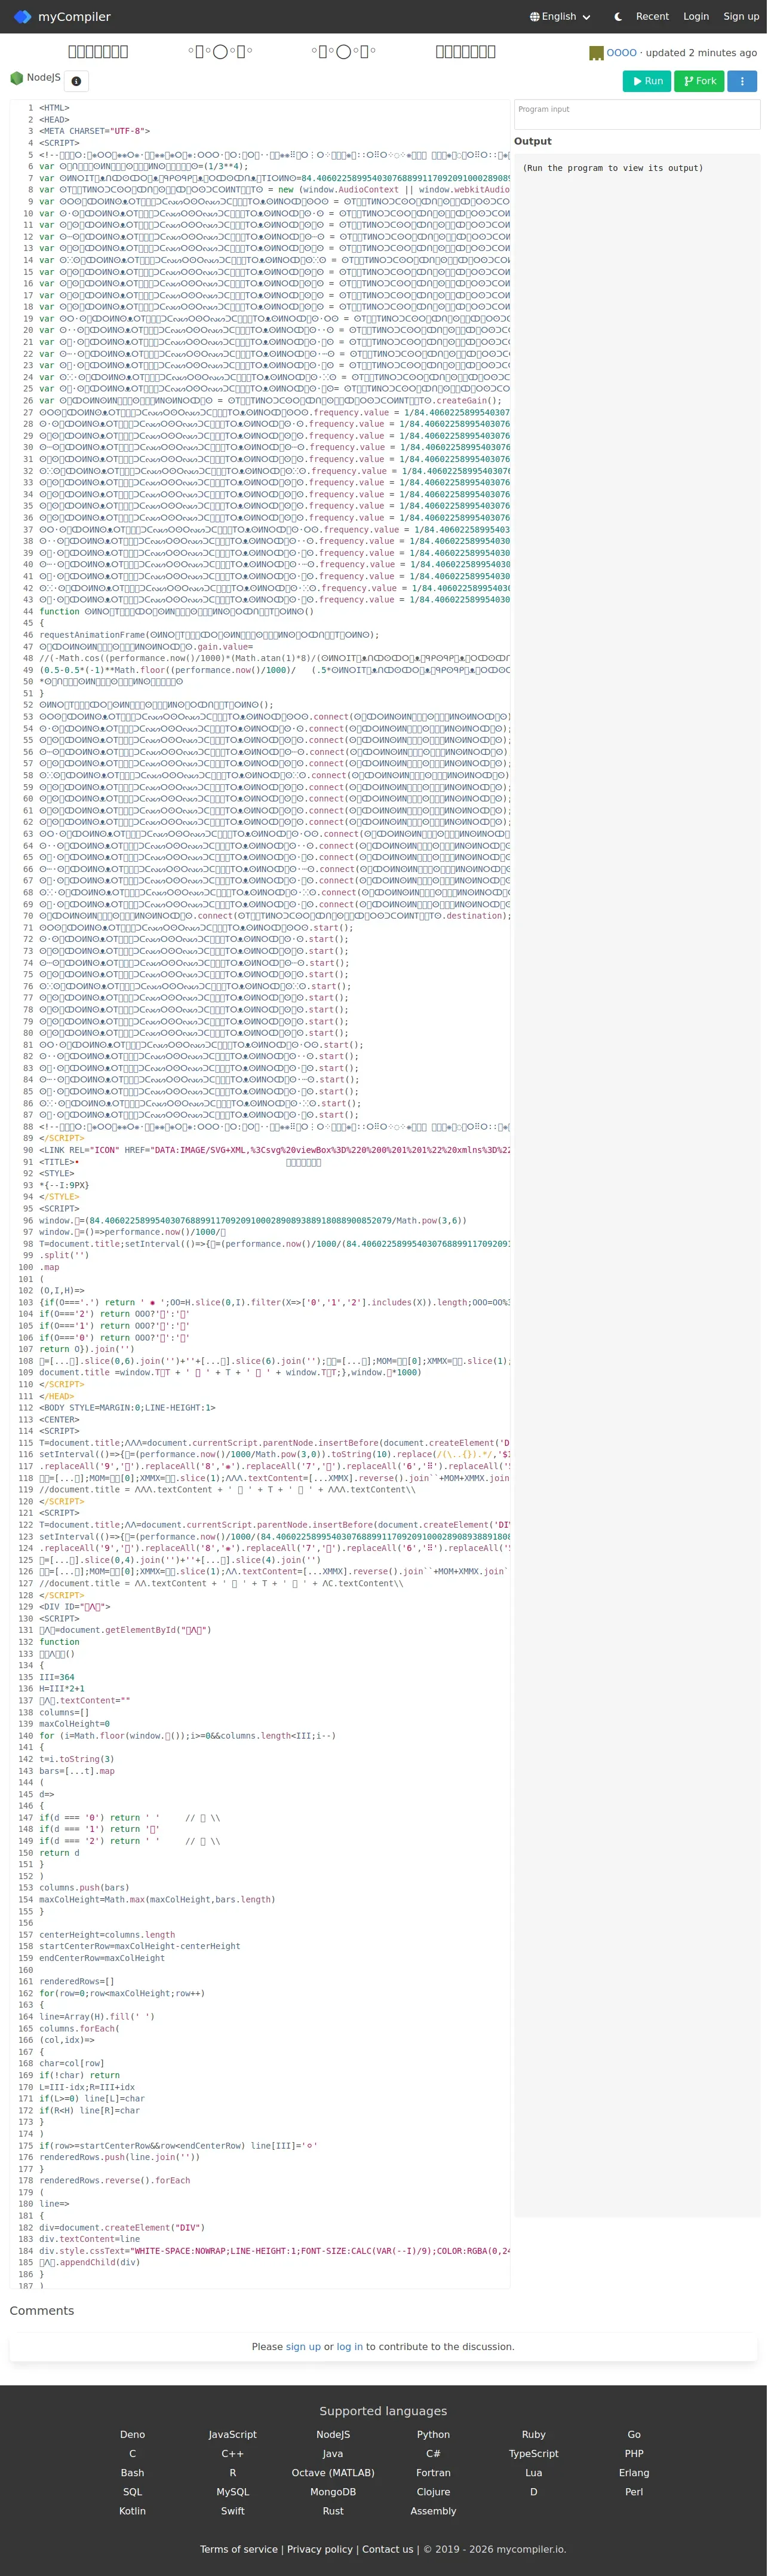Open the Privacy policy link
768x2576 pixels.
click(320, 2549)
